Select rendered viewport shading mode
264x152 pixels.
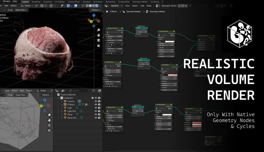97,6
